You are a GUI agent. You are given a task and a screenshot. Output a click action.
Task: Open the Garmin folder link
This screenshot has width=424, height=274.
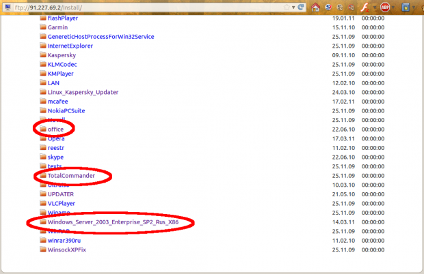pyautogui.click(x=57, y=27)
